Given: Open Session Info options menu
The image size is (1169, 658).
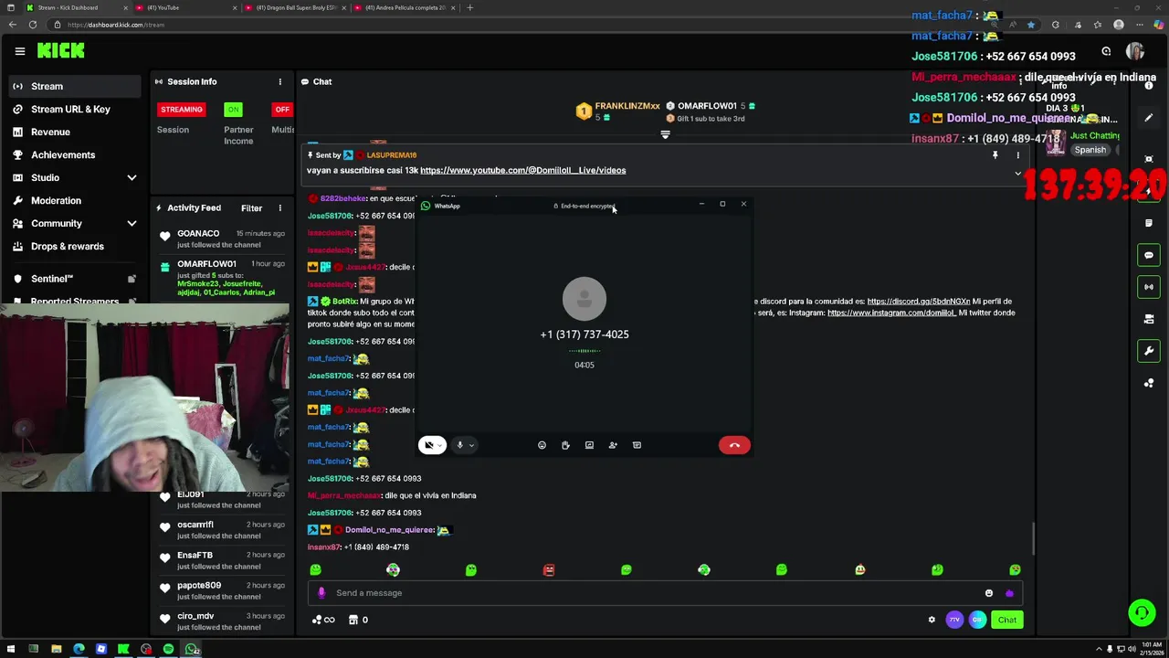Looking at the screenshot, I should [x=280, y=81].
